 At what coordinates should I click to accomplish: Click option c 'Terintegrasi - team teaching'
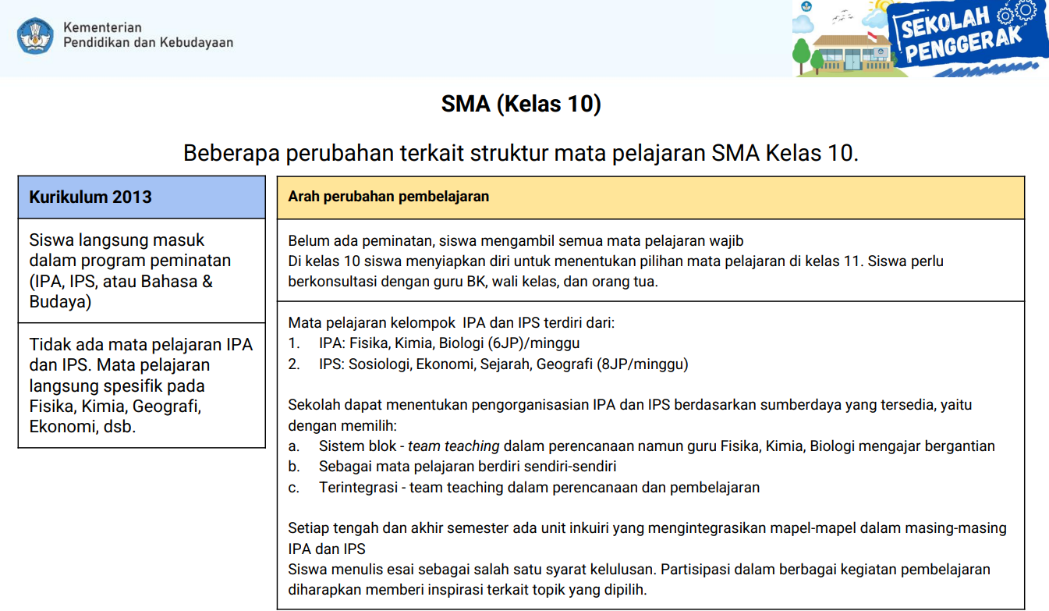[x=539, y=488]
